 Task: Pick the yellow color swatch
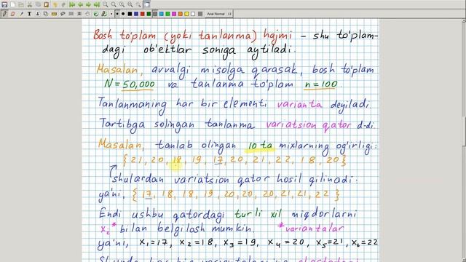pyautogui.click(x=186, y=14)
